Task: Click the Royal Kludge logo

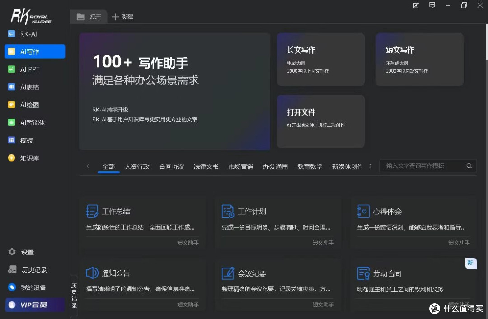Action: point(31,17)
